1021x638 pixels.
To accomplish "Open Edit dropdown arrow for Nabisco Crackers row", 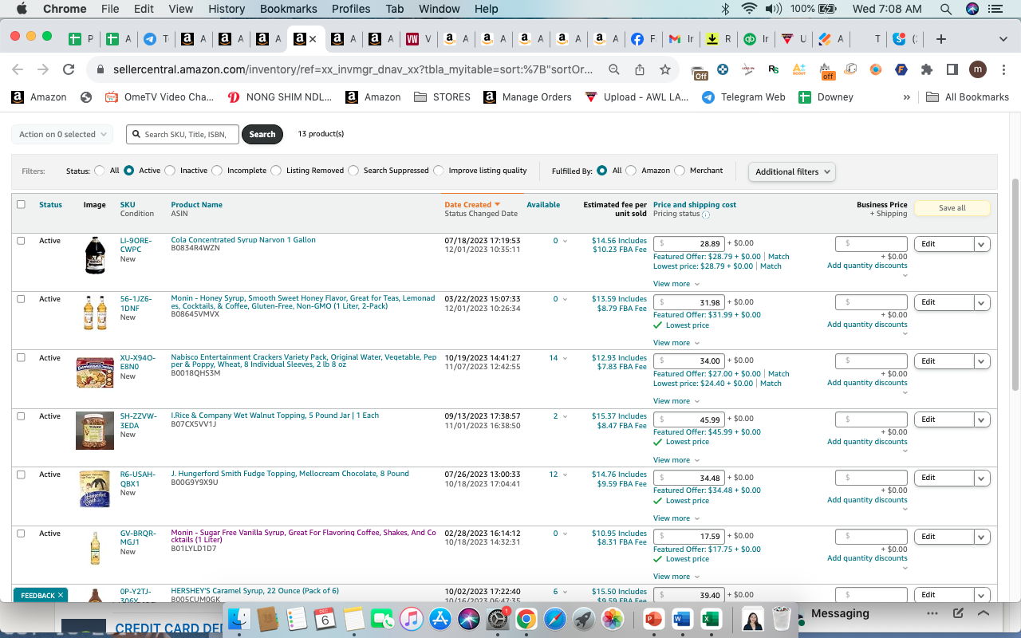I will 982,361.
